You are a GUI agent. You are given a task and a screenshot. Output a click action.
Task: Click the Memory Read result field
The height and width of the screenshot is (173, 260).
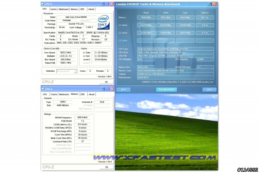click(x=146, y=17)
